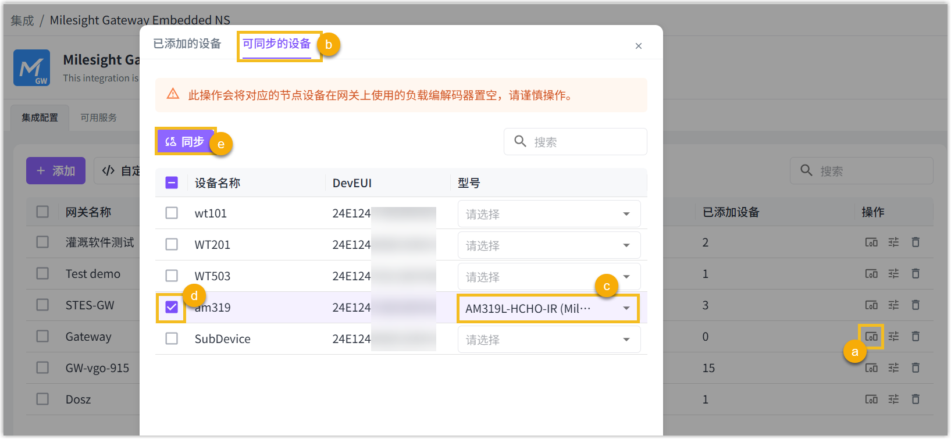The width and height of the screenshot is (951, 439).
Task: Click the search field in the dialog
Action: 582,142
